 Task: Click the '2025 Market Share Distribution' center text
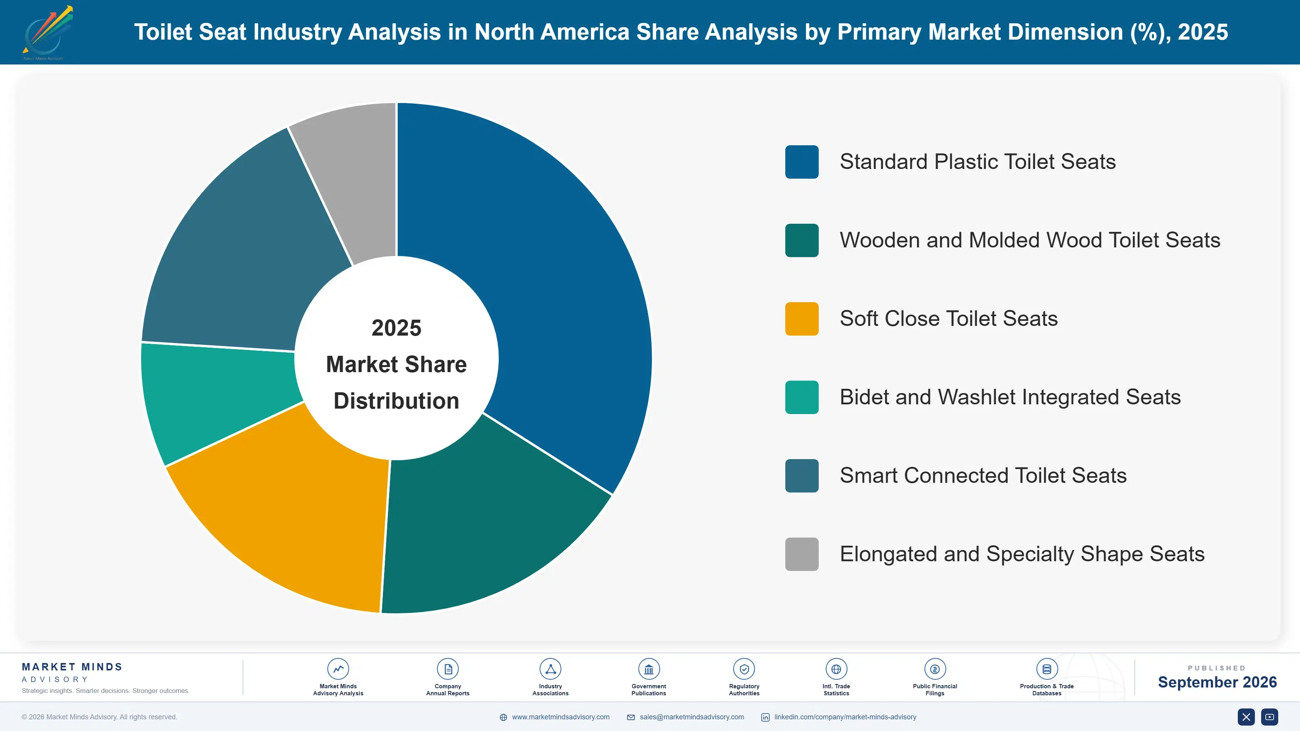point(396,364)
